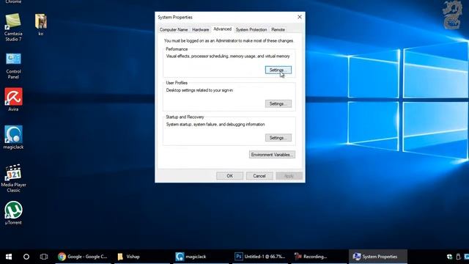Switch to Vishap folder taskbar item
This screenshot has height=264, width=469.
(x=142, y=257)
